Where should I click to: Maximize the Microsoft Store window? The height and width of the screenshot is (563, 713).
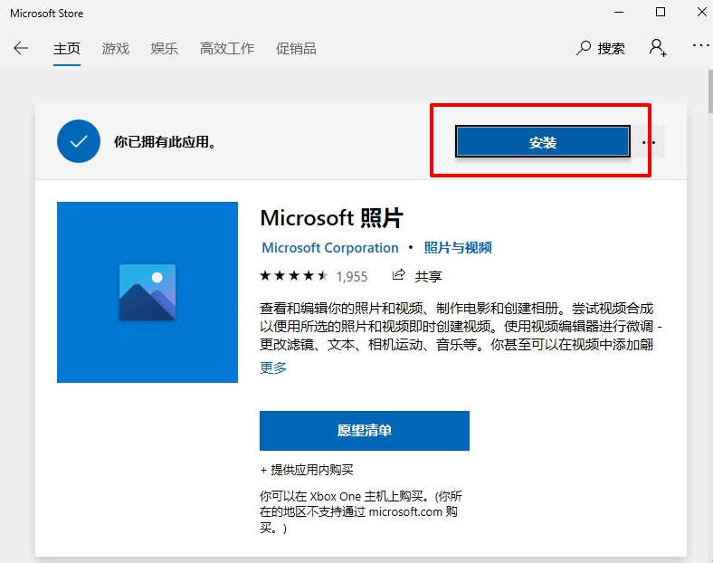[x=661, y=13]
